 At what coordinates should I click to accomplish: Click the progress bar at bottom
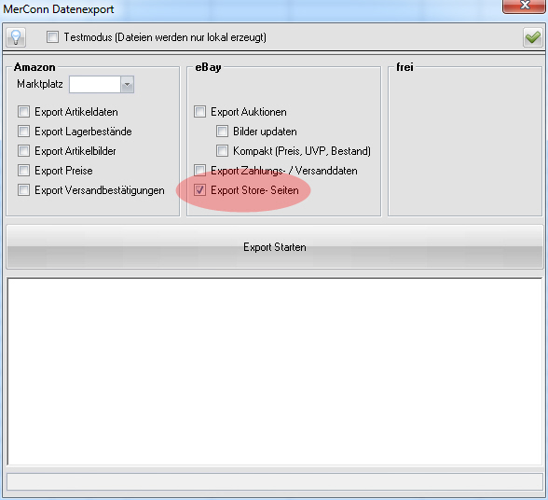coord(275,481)
